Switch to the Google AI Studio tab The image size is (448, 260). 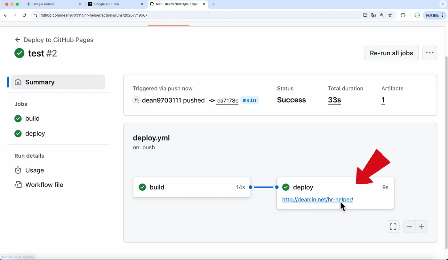coord(116,4)
